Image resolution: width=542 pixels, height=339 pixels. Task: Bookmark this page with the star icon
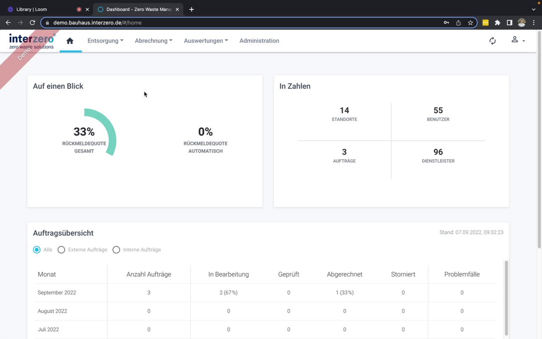point(470,23)
